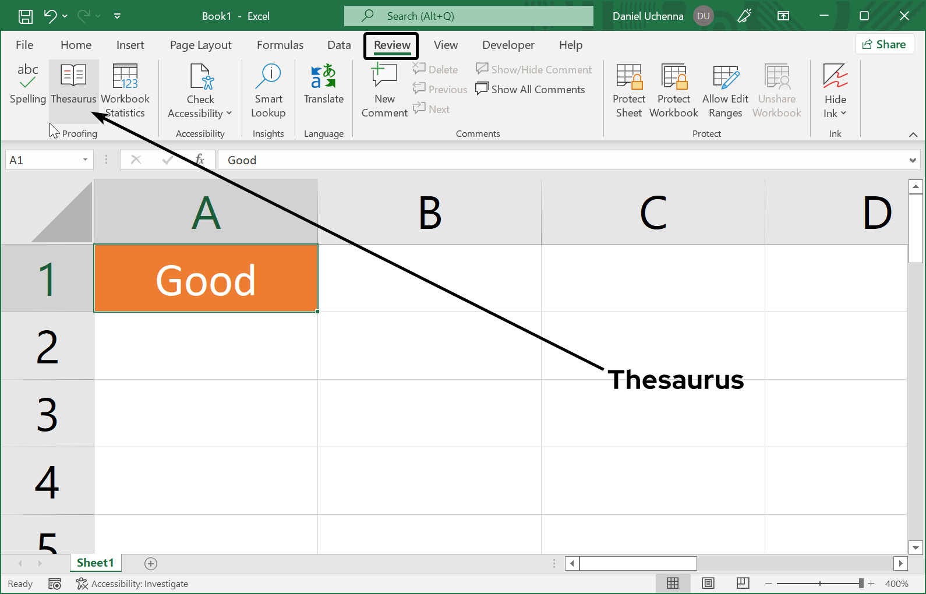The width and height of the screenshot is (926, 594).
Task: Add a new sheet with plus button
Action: tap(151, 563)
